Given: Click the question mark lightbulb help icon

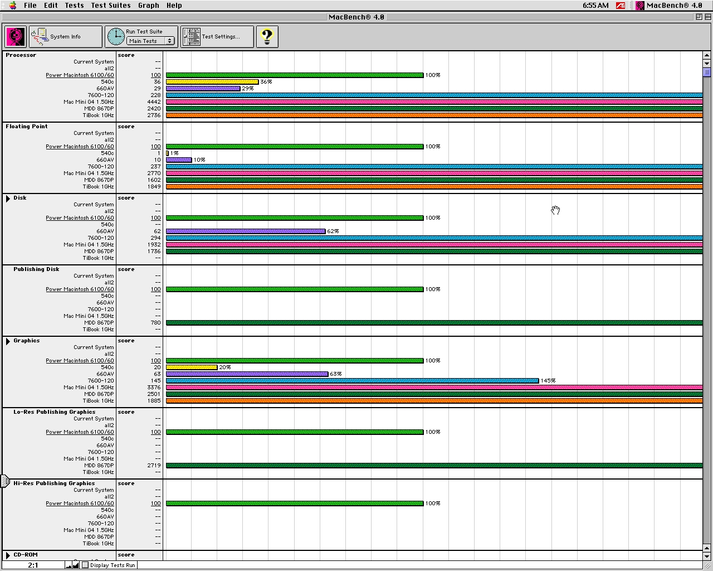Looking at the screenshot, I should pyautogui.click(x=267, y=37).
